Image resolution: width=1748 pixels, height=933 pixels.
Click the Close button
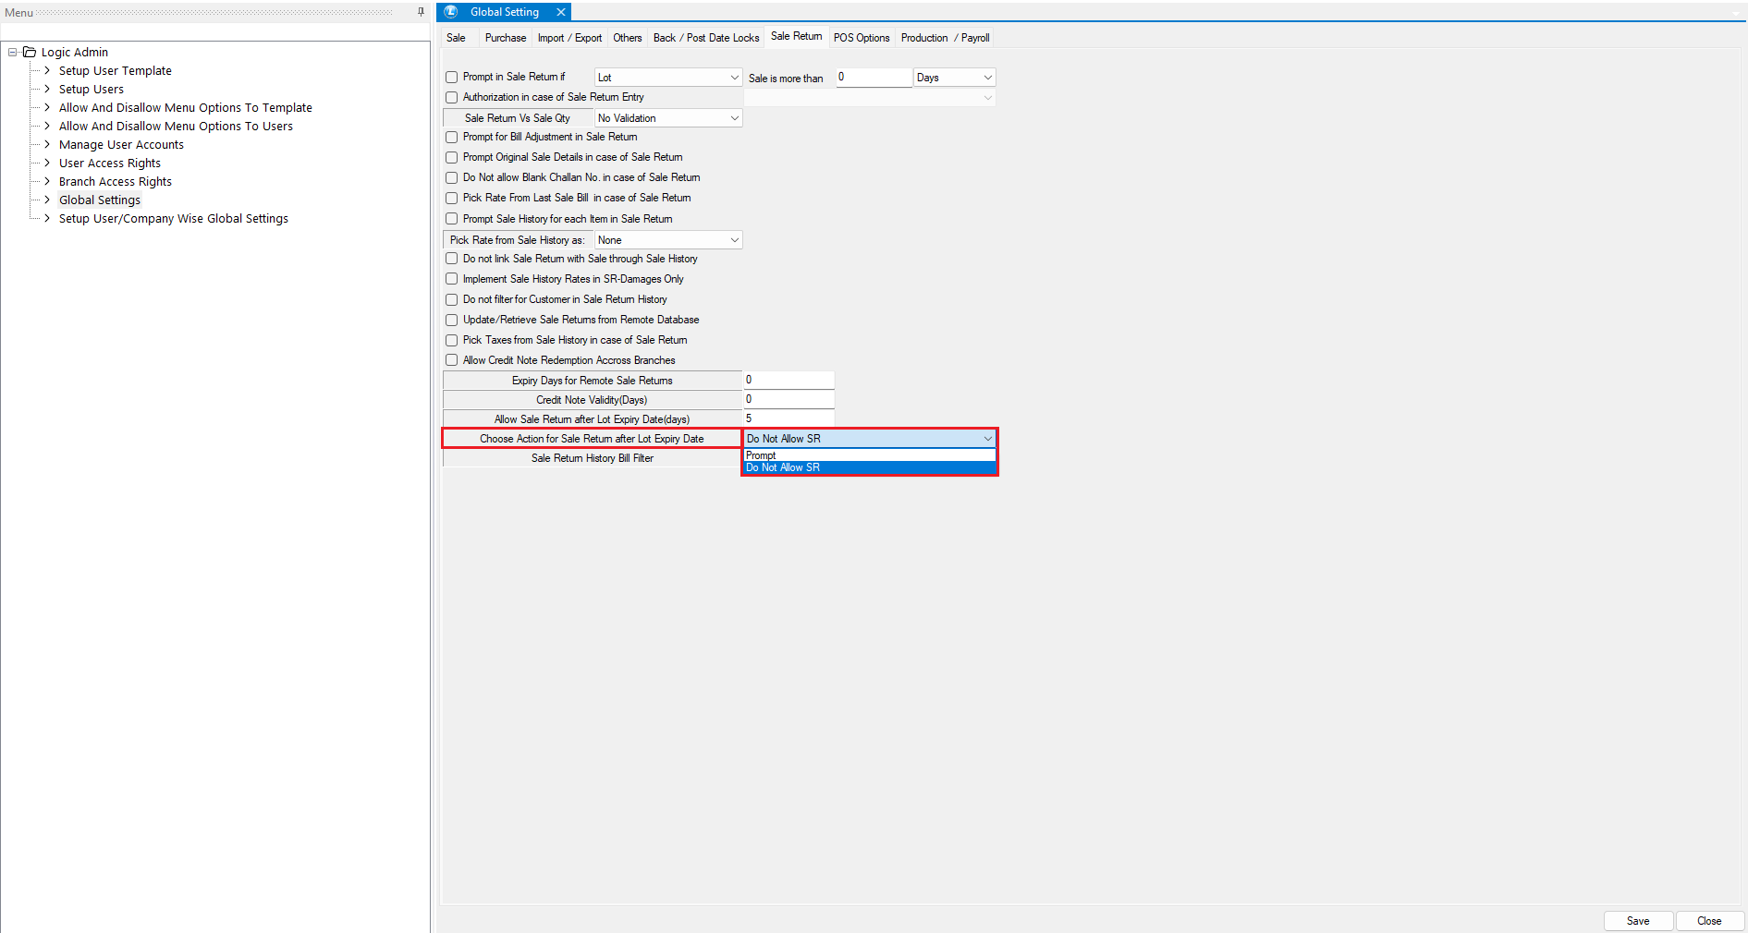[x=1708, y=921]
